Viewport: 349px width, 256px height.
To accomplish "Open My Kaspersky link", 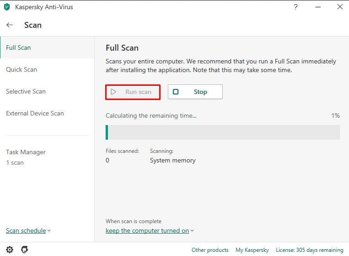I will tap(252, 250).
